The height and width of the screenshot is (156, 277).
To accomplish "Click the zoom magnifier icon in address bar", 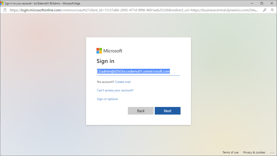I will [x=272, y=10].
